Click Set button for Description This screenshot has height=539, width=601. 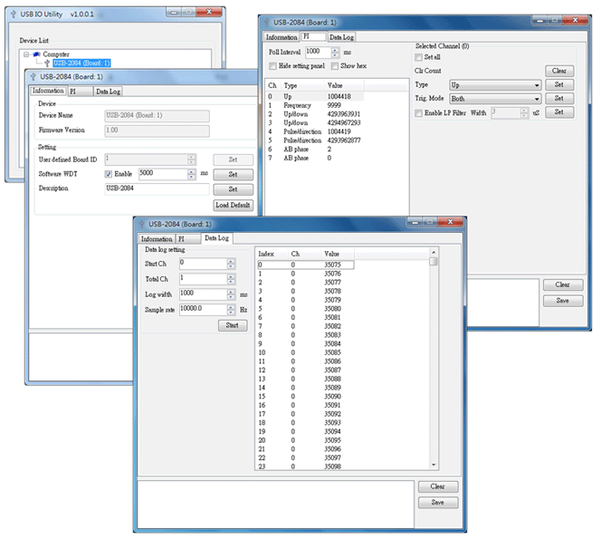(x=233, y=189)
